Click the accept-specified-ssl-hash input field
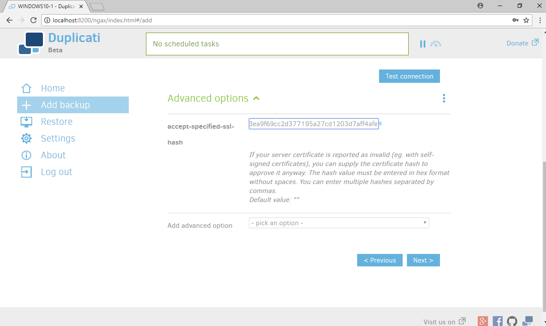546x326 pixels. click(x=313, y=124)
